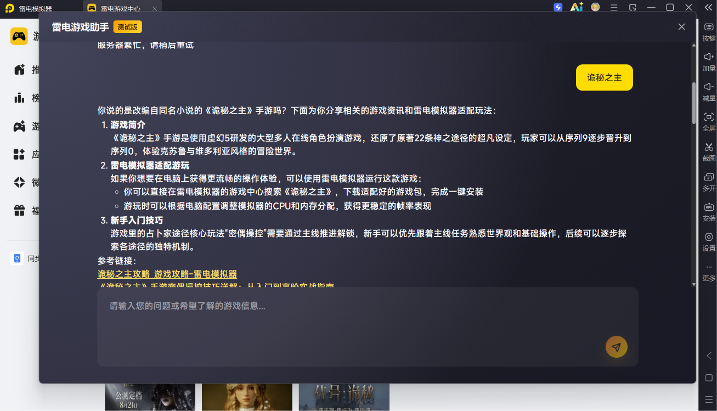The width and height of the screenshot is (717, 411).
Task: Open the 按键 keyboard mapping tool
Action: click(709, 32)
